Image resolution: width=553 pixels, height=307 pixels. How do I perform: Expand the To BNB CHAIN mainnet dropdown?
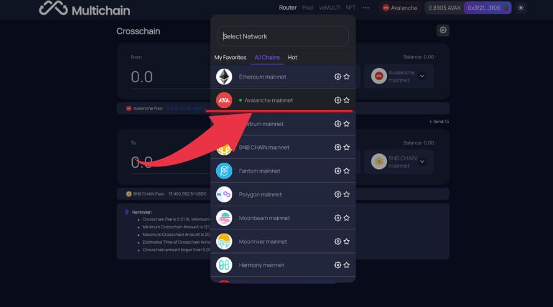[399, 161]
